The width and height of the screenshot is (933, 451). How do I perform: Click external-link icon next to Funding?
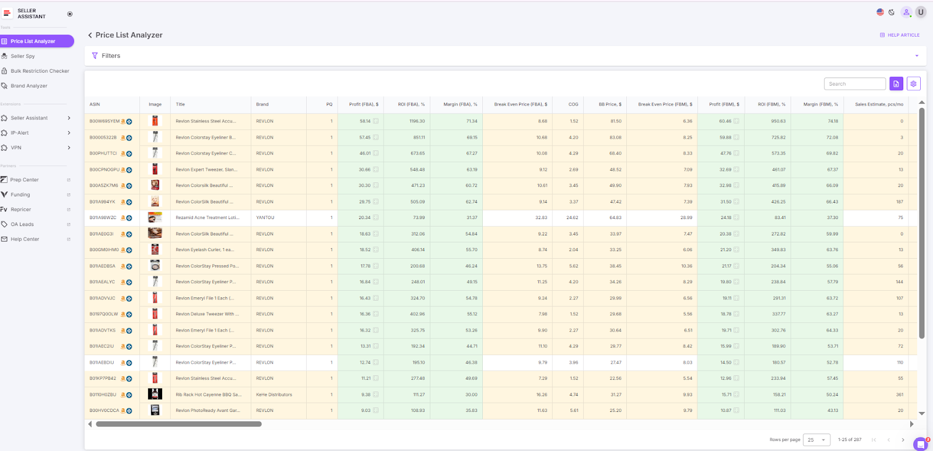(68, 195)
